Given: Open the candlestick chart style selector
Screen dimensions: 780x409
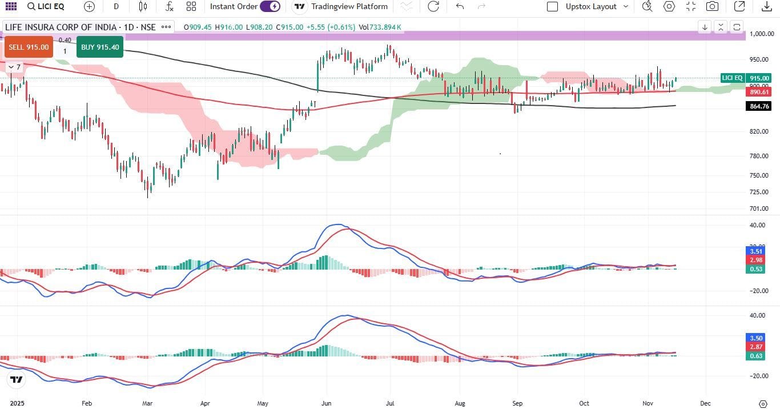Looking at the screenshot, I should pyautogui.click(x=143, y=6).
